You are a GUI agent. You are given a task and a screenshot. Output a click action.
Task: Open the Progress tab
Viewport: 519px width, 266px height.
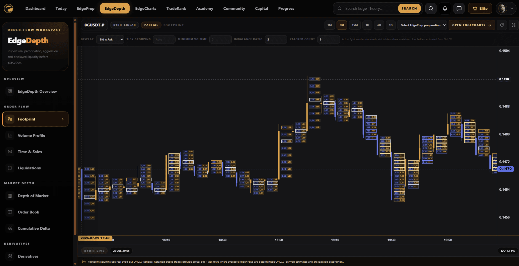[x=286, y=8]
